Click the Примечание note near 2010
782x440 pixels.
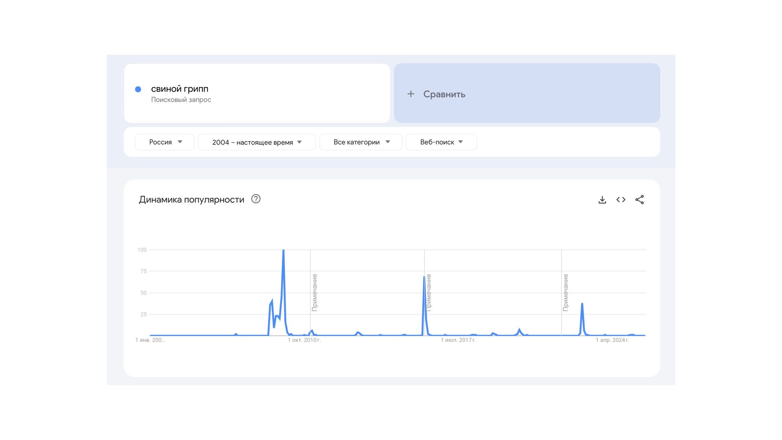(314, 293)
